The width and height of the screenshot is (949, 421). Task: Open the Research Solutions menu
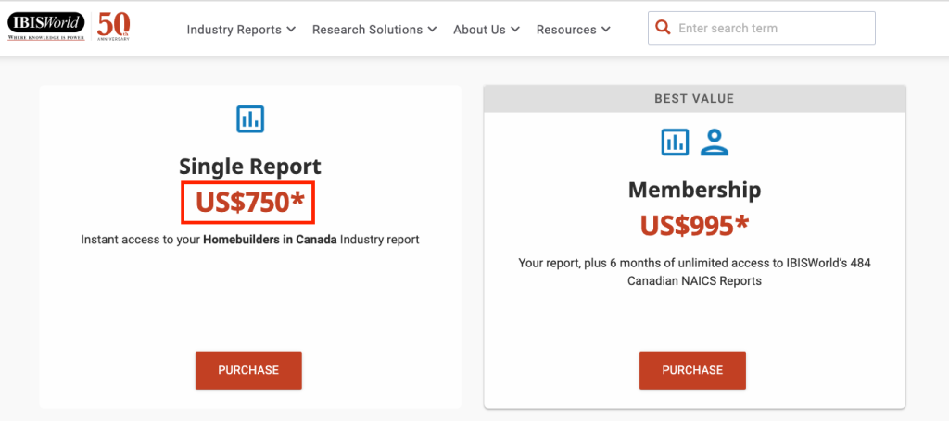point(374,30)
